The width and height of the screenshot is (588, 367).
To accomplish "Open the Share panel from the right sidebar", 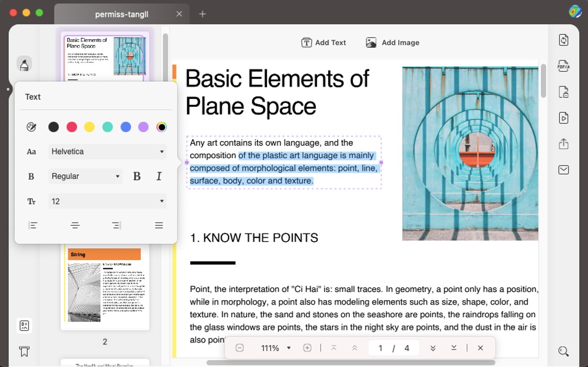I will point(563,143).
